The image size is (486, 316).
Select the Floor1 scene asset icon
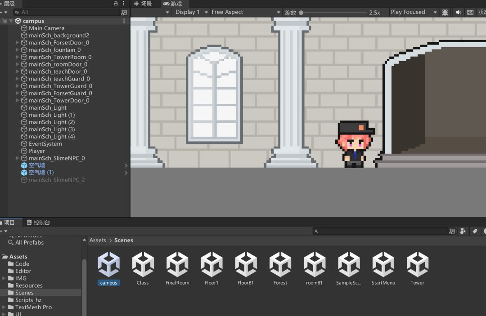[211, 265]
